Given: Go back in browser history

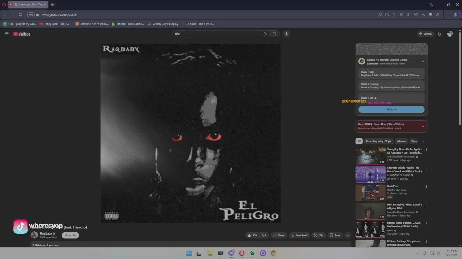Looking at the screenshot, I should pos(4,15).
